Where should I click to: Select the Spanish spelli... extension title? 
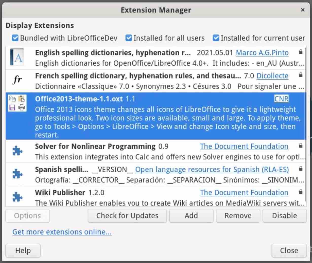point(62,169)
